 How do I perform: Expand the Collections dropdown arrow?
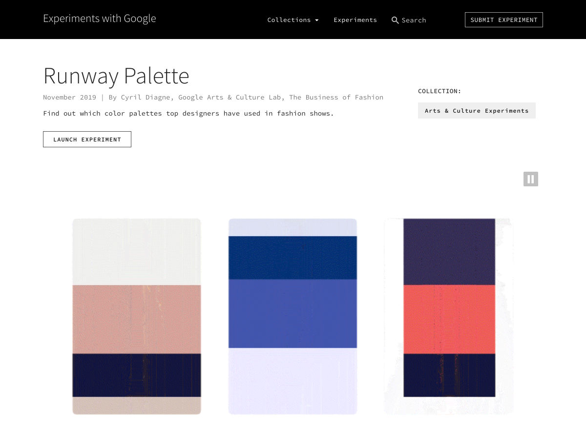(x=317, y=20)
